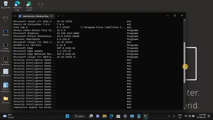This screenshot has width=213, height=120.
Task: Select the desktop file named 1
Action: click(x=6, y=19)
